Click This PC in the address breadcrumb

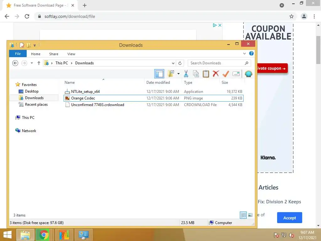[x=62, y=63]
